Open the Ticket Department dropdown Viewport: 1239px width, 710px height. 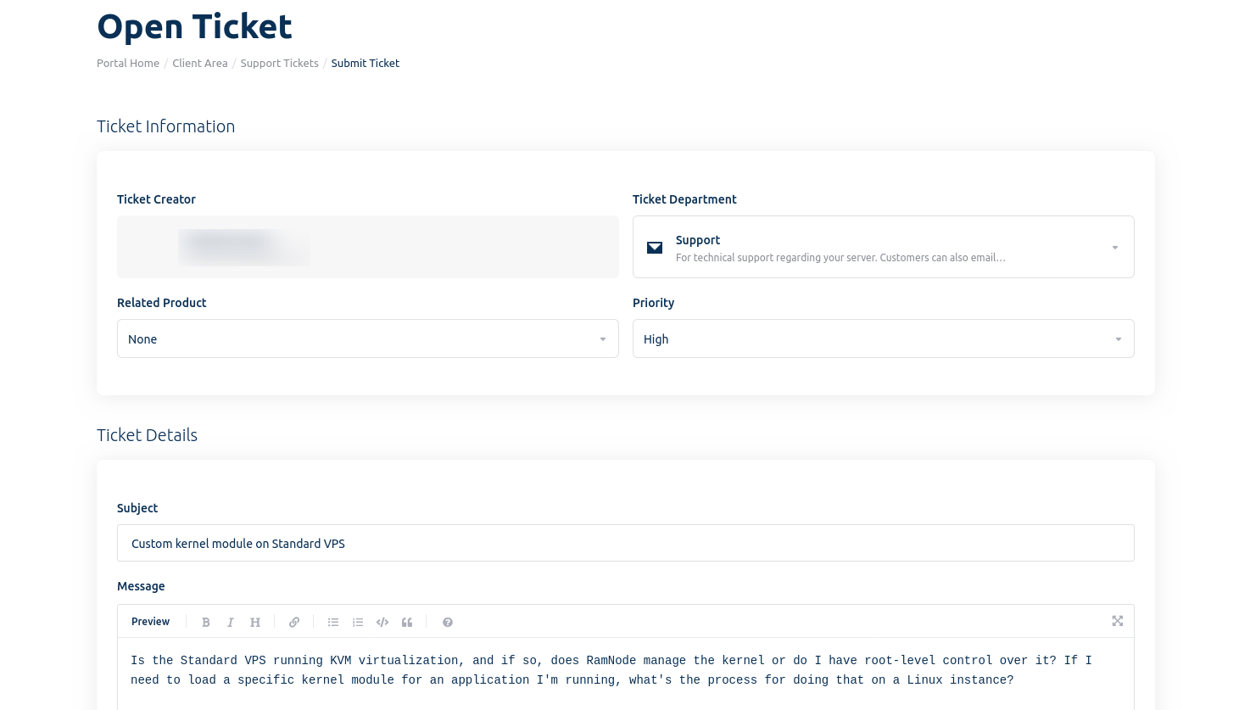click(x=883, y=247)
